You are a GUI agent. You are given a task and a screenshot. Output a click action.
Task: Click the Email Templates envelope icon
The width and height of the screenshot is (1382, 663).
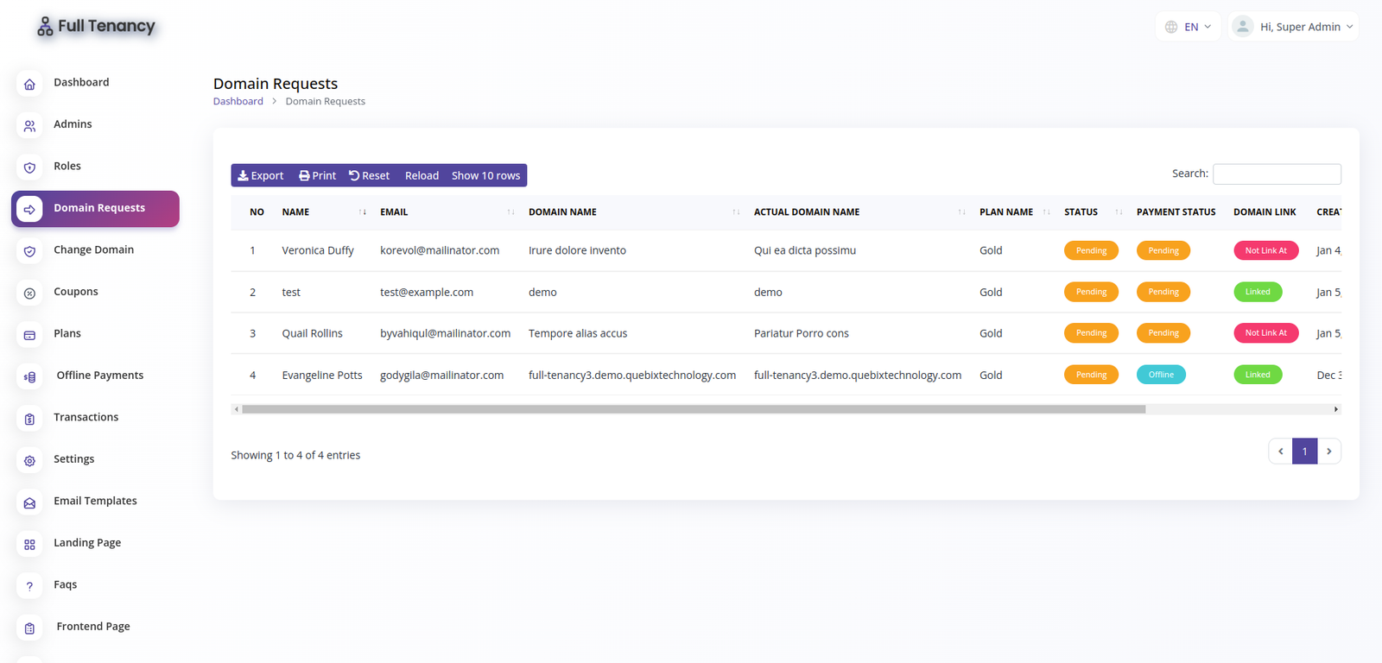pyautogui.click(x=29, y=502)
